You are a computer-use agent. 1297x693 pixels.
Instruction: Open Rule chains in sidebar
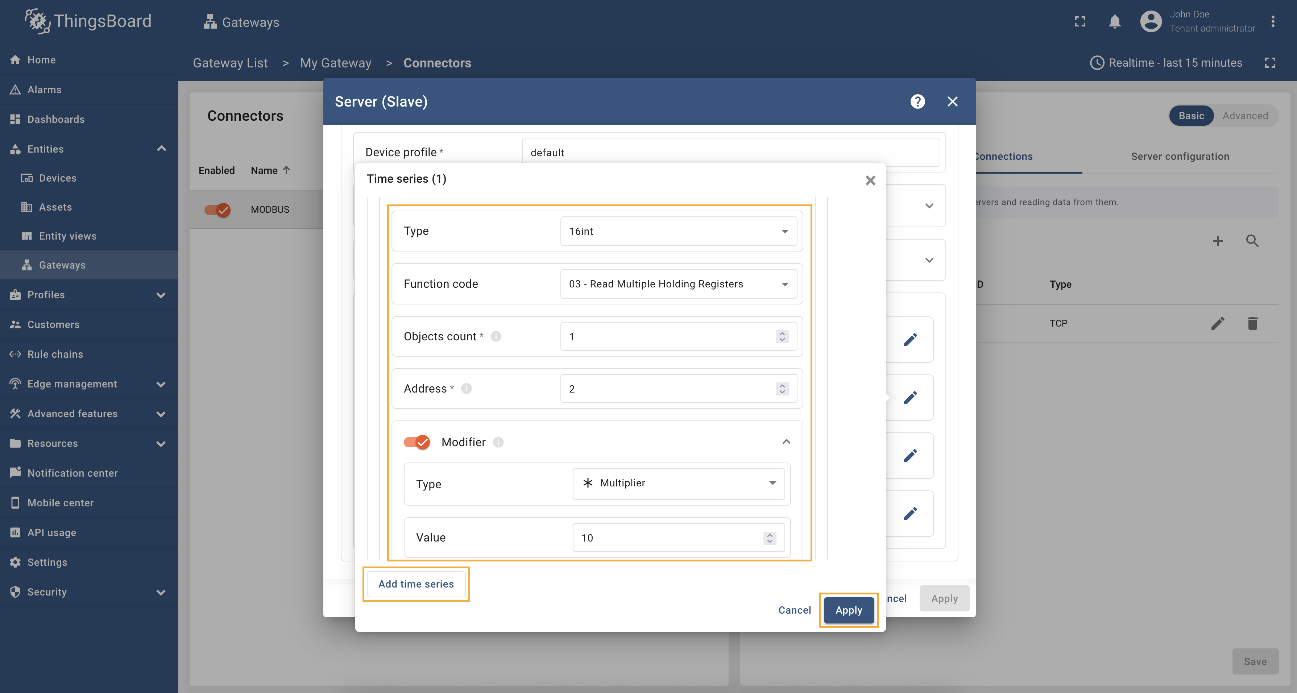tap(55, 354)
